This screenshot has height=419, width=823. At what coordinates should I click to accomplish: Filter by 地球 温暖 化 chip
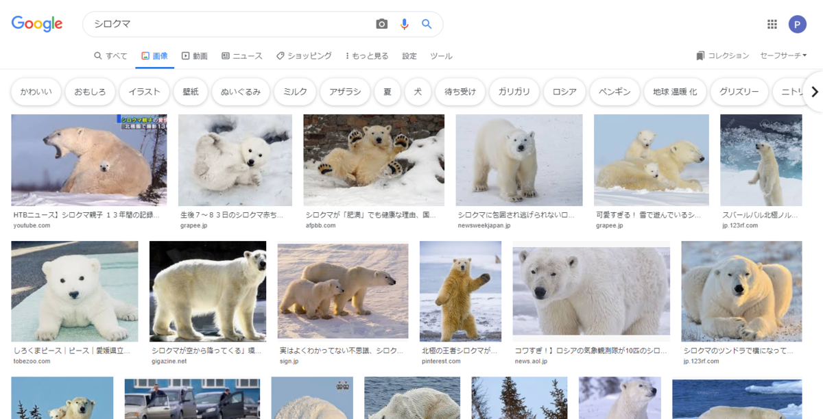click(675, 91)
